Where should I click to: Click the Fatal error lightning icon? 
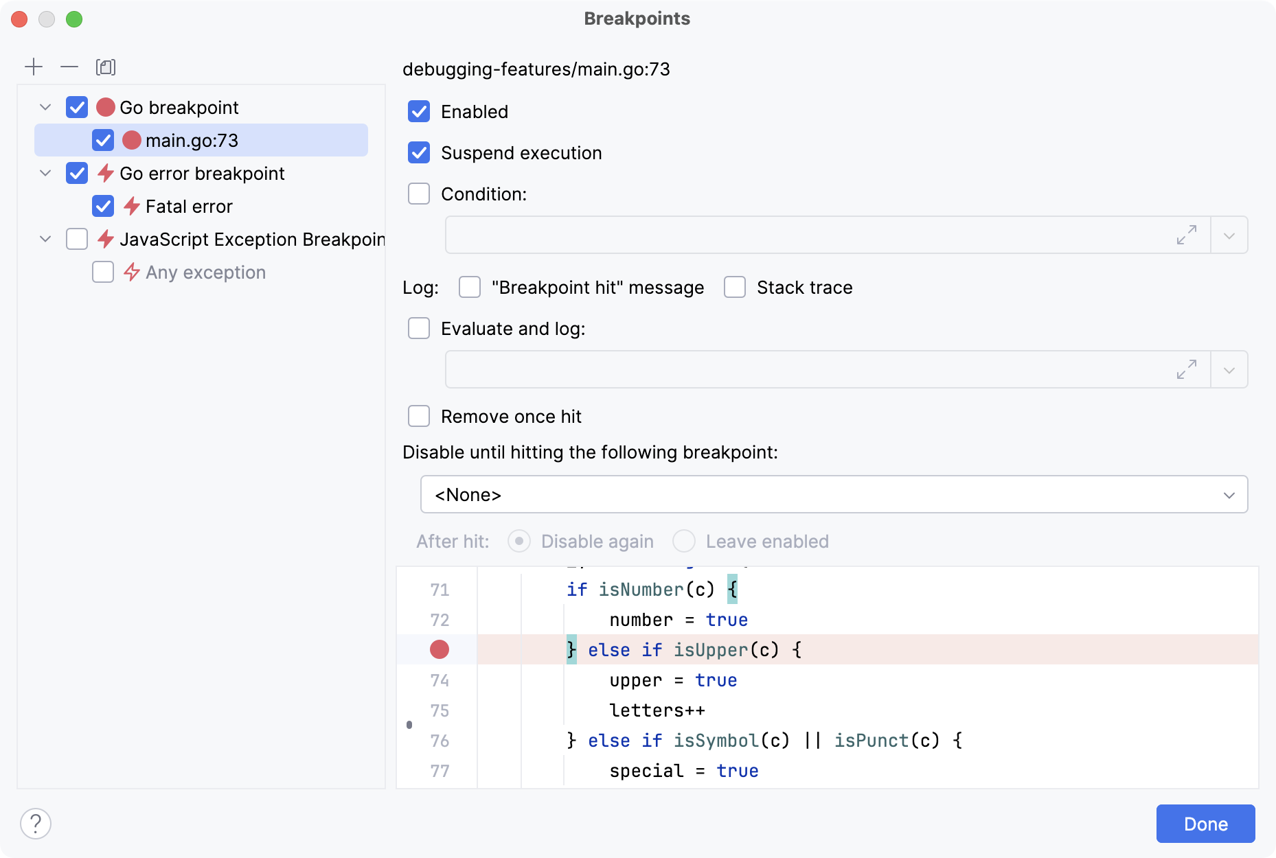click(132, 206)
